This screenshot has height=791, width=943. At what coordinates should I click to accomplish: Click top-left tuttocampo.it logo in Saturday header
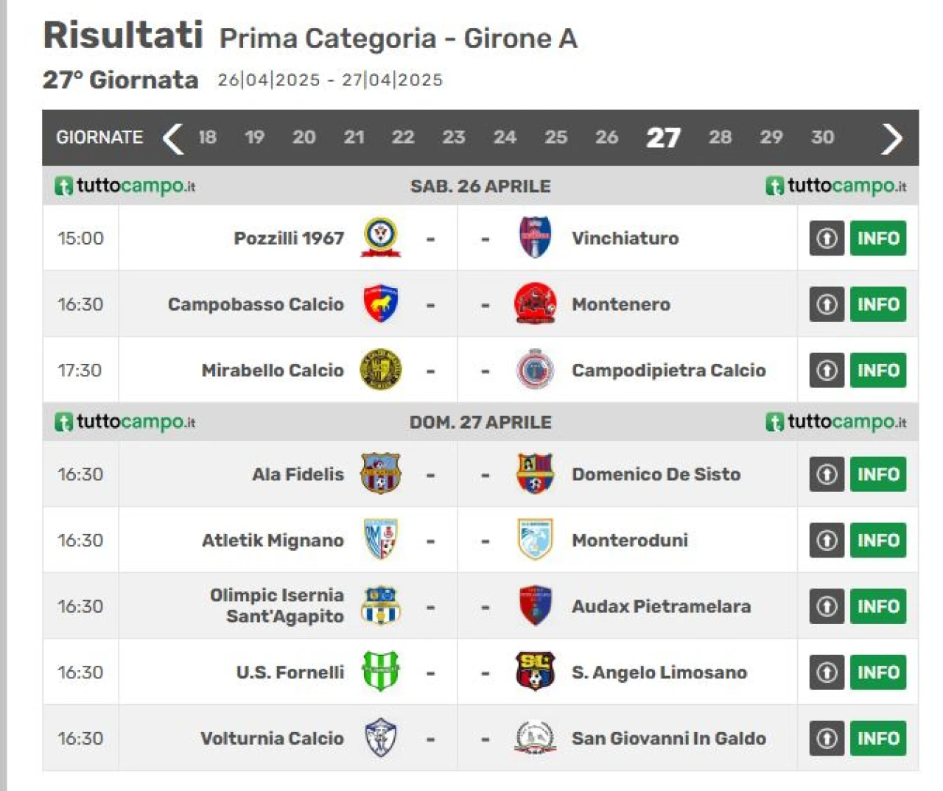(125, 186)
